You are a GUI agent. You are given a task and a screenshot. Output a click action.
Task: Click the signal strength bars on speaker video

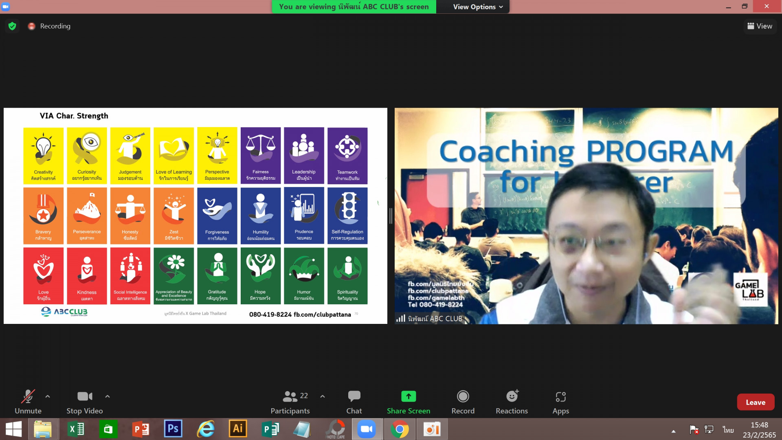pyautogui.click(x=401, y=318)
